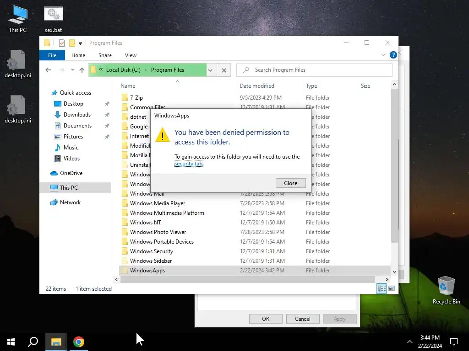Click Cancel in the background properties dialog
The image size is (469, 351).
pyautogui.click(x=303, y=319)
